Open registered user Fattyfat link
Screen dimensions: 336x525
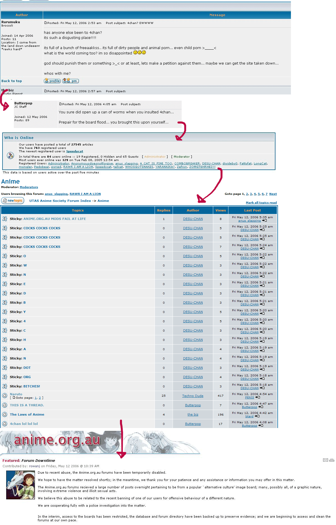tap(246, 164)
